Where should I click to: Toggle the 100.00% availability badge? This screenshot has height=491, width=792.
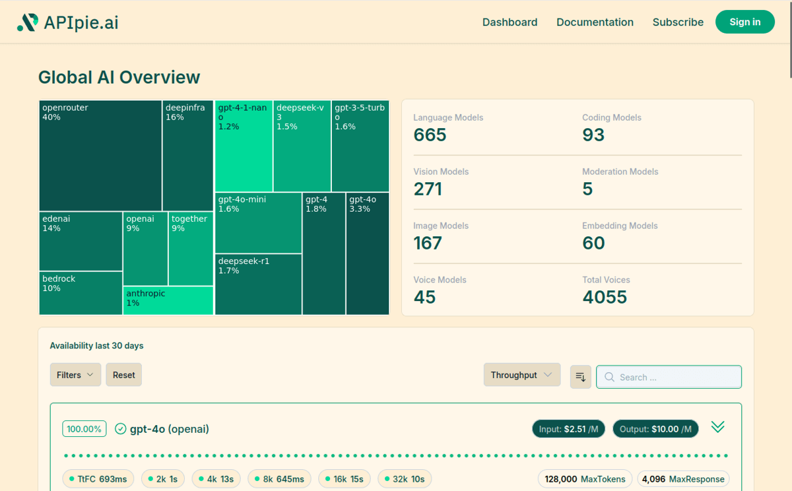(84, 428)
